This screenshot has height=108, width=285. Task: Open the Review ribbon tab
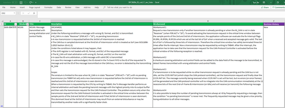[68, 7]
